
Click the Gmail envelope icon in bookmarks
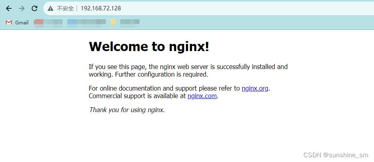[x=9, y=23]
